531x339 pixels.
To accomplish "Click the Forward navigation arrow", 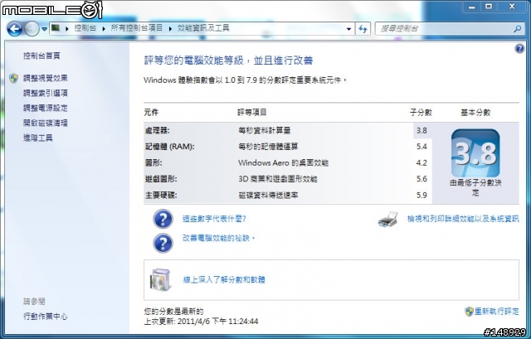I will (32, 29).
